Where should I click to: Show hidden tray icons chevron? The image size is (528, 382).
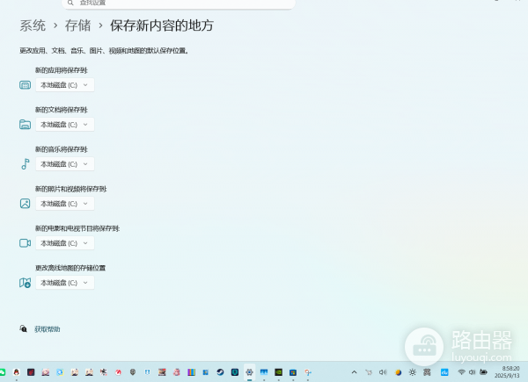[x=354, y=372]
